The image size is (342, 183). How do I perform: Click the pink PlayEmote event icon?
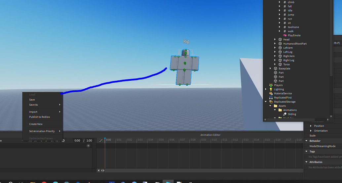point(285,35)
